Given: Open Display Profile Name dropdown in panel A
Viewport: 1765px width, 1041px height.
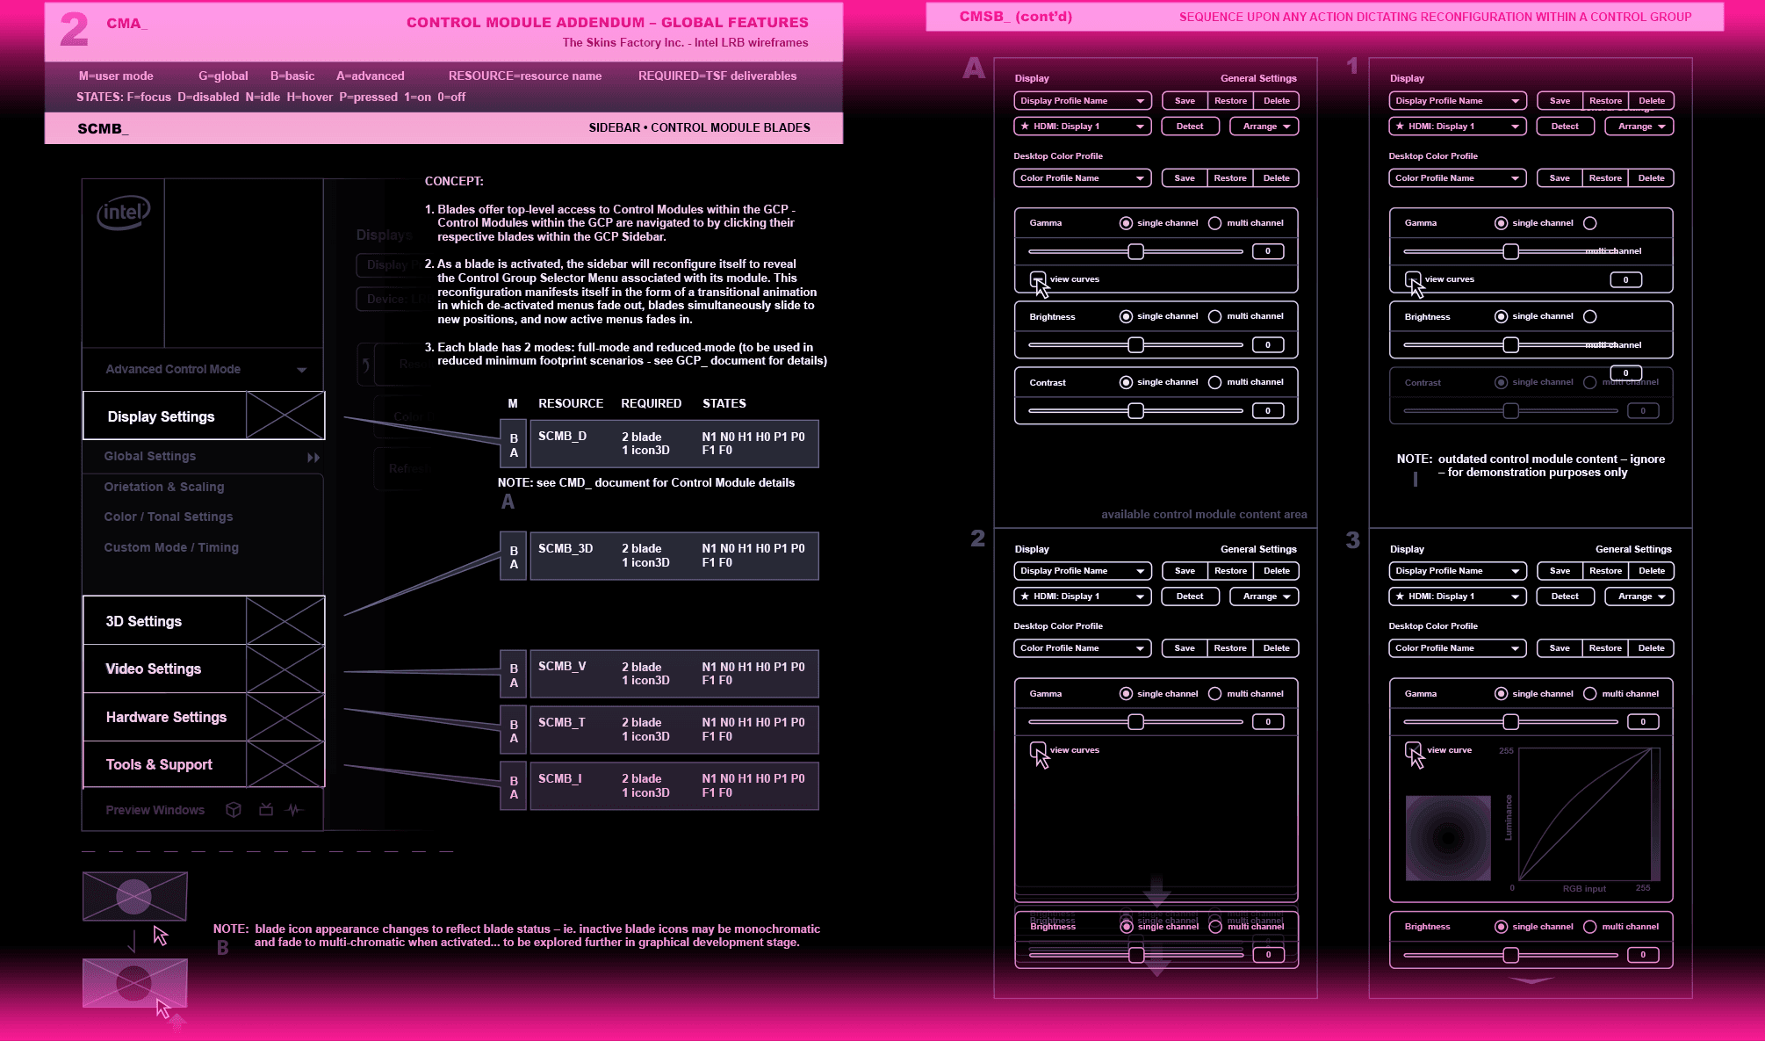Looking at the screenshot, I should pos(1082,101).
